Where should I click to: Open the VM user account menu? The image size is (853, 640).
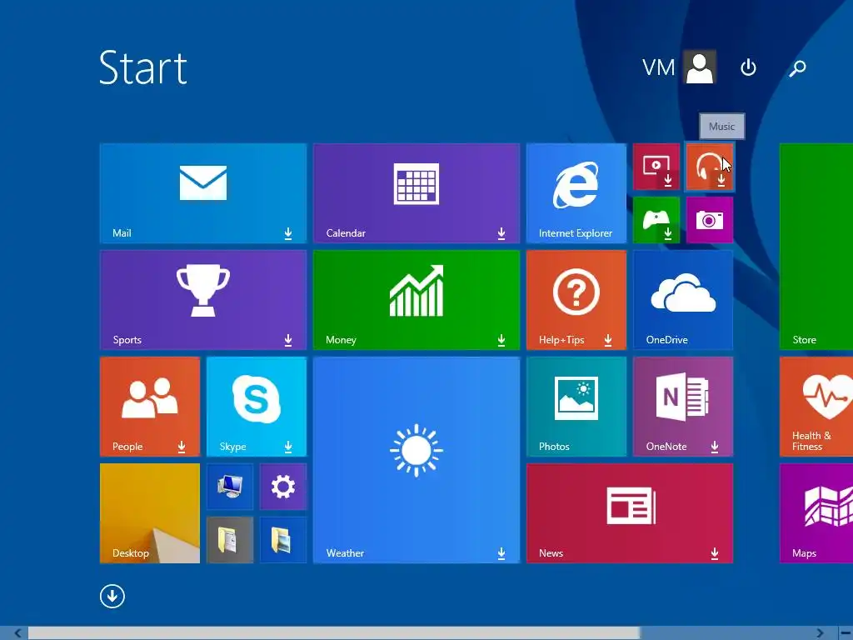(679, 67)
